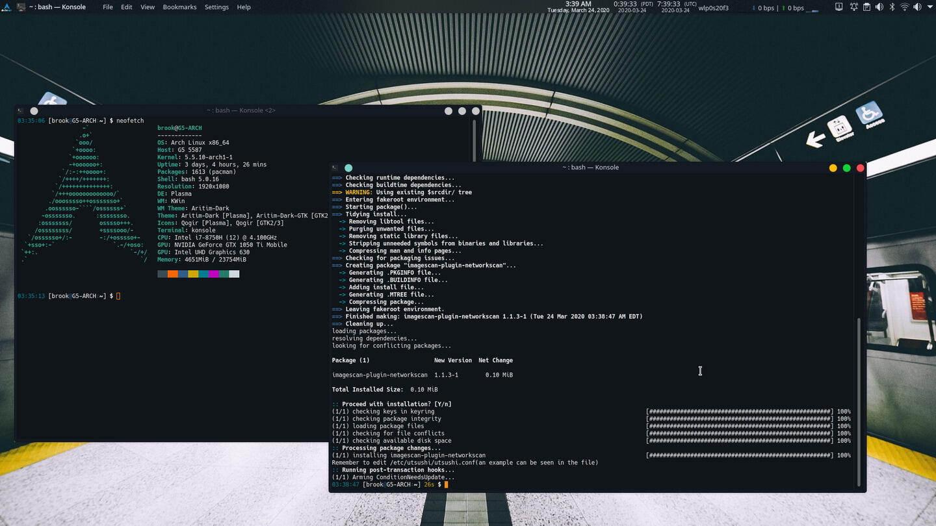Click the '$ neofetch' command prompt line
This screenshot has width=936, height=526.
tap(81, 121)
